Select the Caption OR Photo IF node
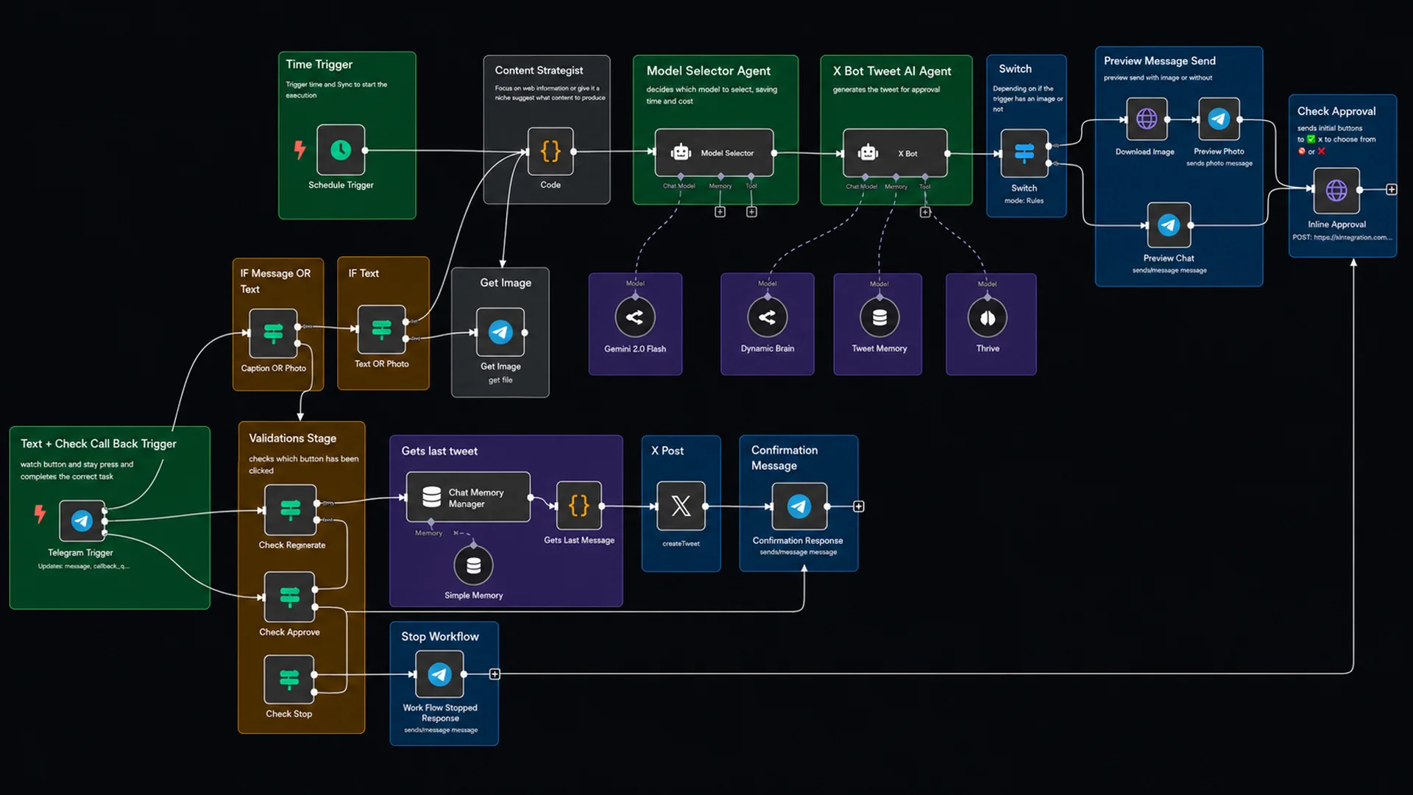Image resolution: width=1413 pixels, height=795 pixels. coord(273,333)
